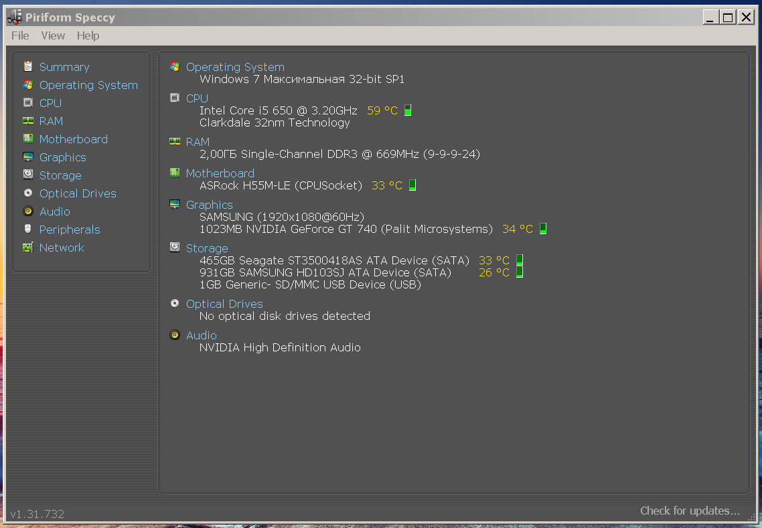Click the Audio speaker icon in summary pane
Screen dimensions: 762x528
point(175,335)
